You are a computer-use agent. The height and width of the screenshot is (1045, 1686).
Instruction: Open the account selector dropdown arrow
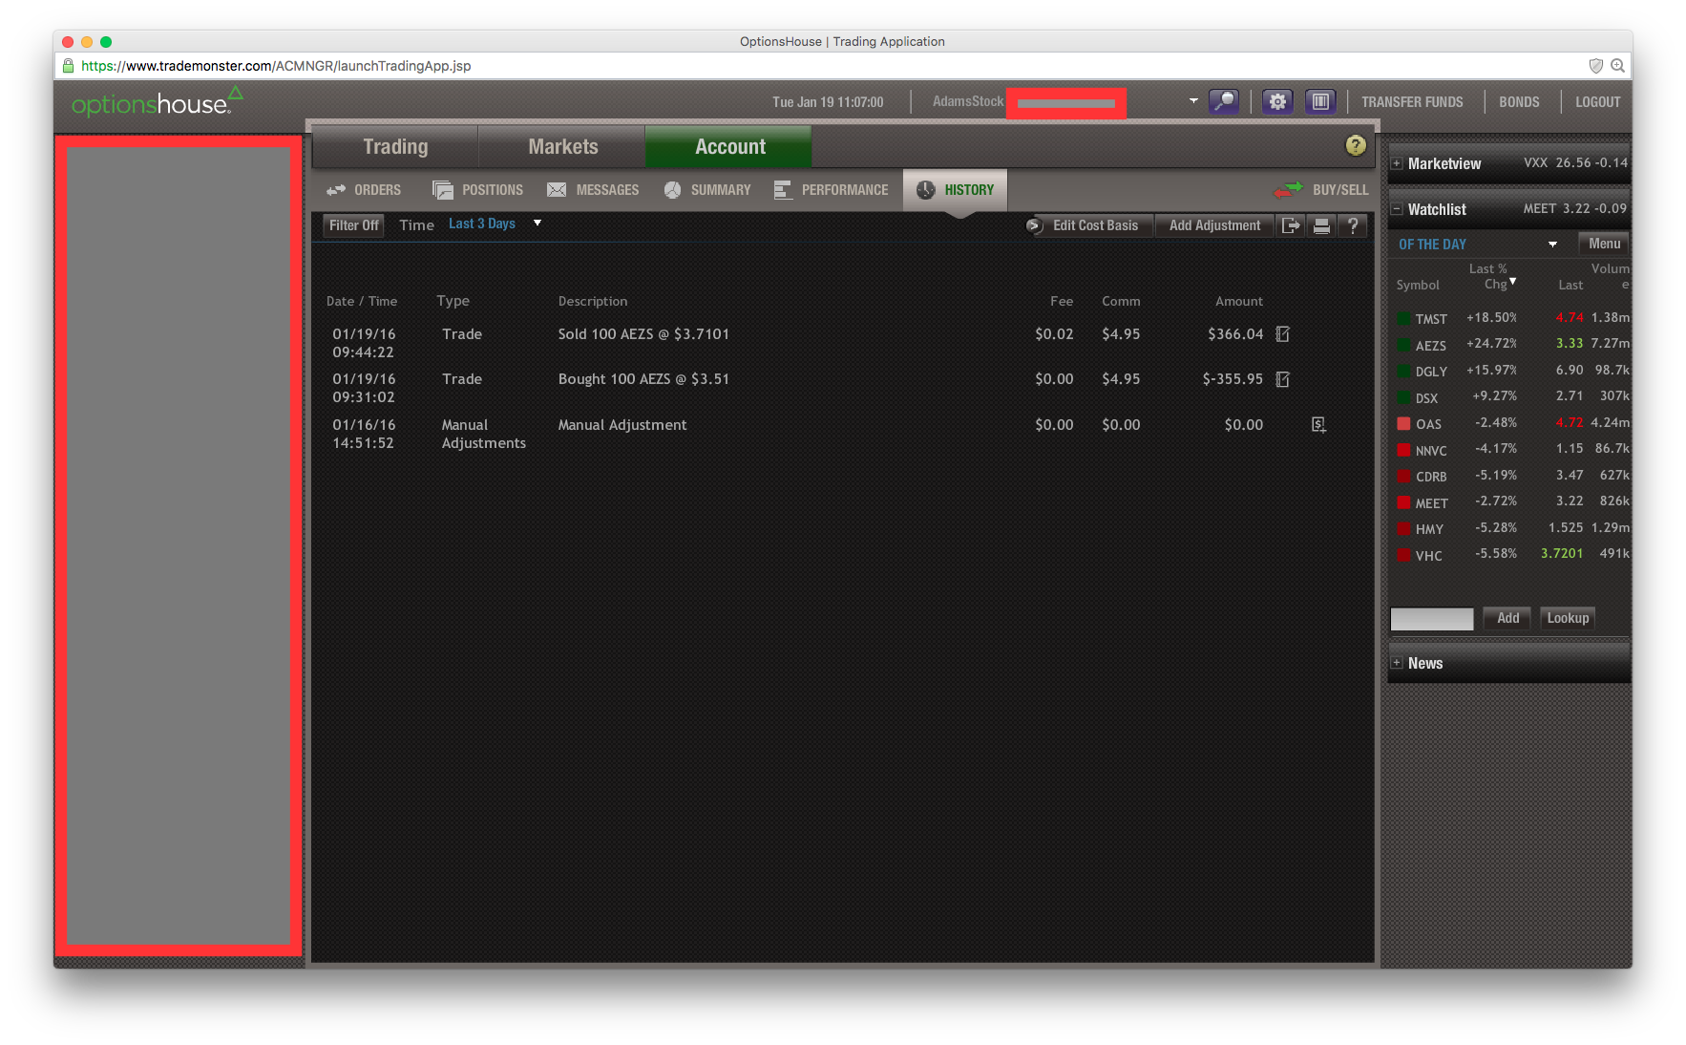1193,100
